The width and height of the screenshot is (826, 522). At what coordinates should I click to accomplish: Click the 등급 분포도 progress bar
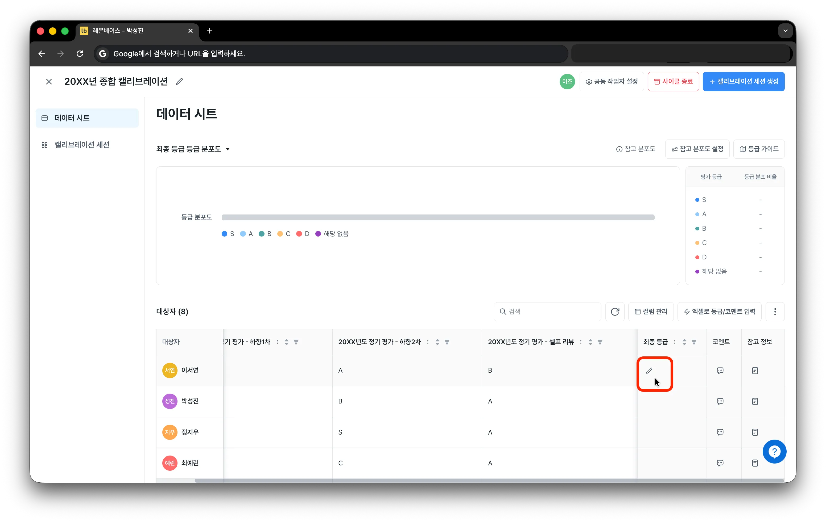(x=438, y=217)
